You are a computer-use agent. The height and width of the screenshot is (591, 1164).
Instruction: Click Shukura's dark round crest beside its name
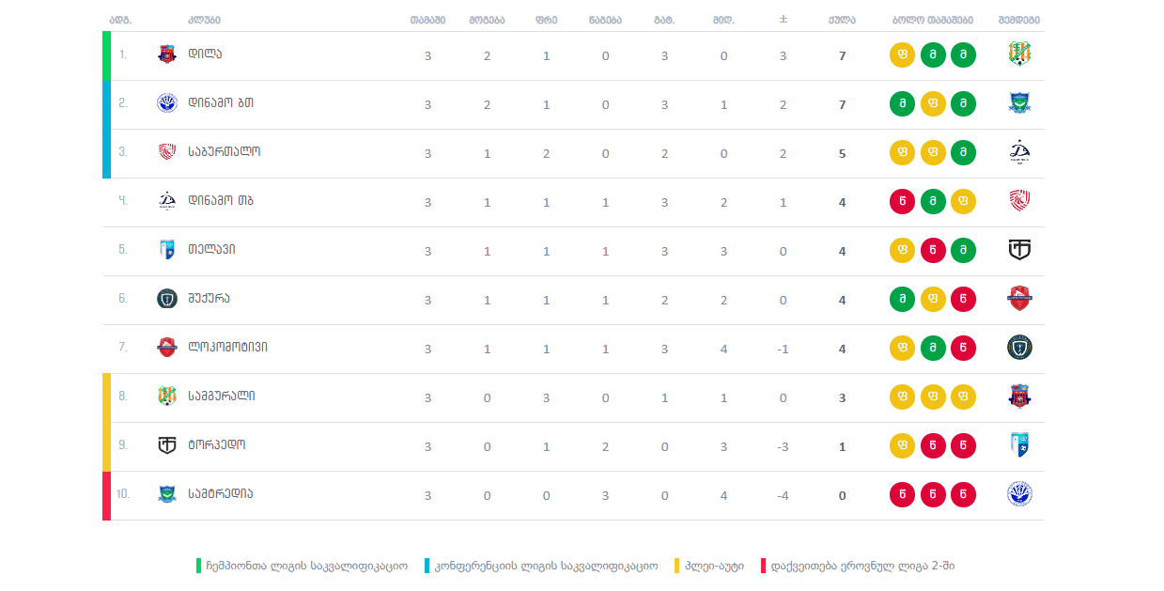coord(167,299)
